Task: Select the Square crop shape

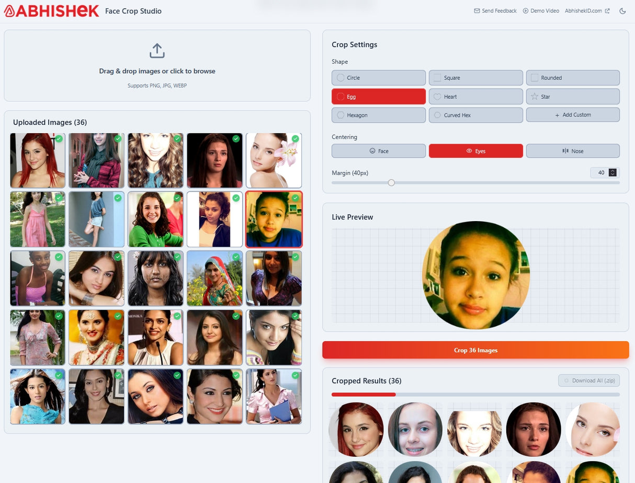Action: [475, 77]
